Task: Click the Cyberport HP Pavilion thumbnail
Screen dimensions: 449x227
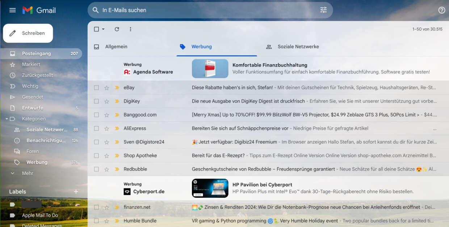Action: point(210,188)
